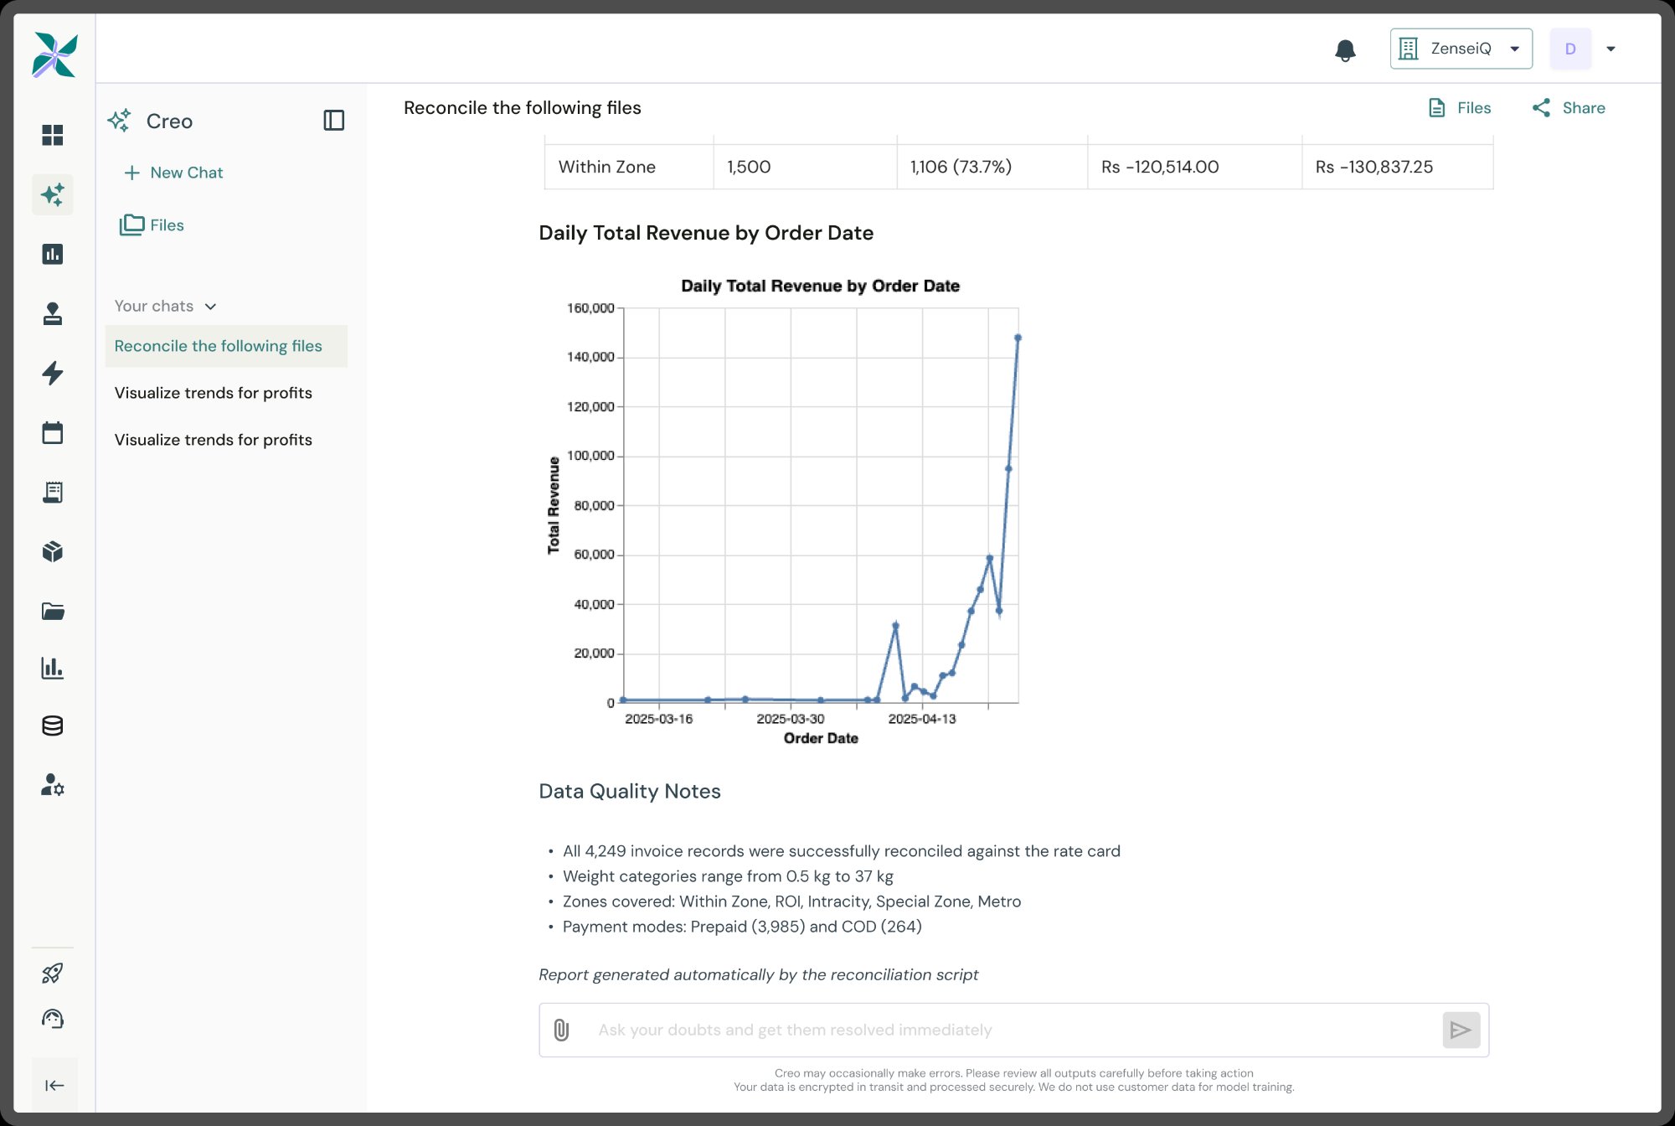Open Files link in header
Screen dimensions: 1675x1126
click(x=1460, y=108)
